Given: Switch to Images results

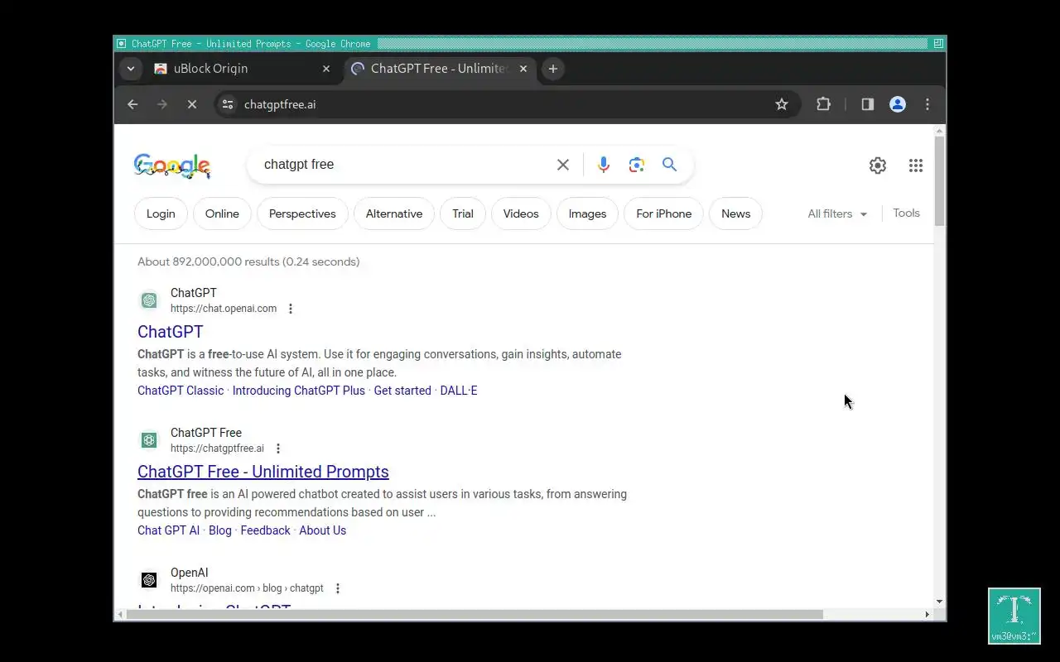Looking at the screenshot, I should click(x=587, y=213).
